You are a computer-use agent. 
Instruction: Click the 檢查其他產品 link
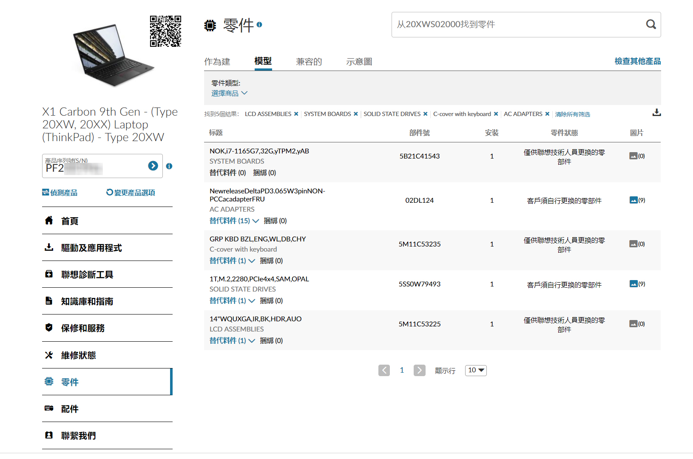click(637, 61)
